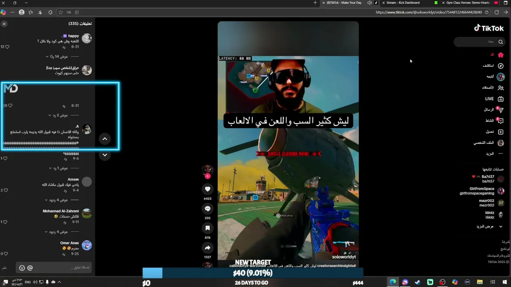Insert a mention with the @ icon
Image resolution: width=511 pixels, height=287 pixels.
pyautogui.click(x=30, y=268)
